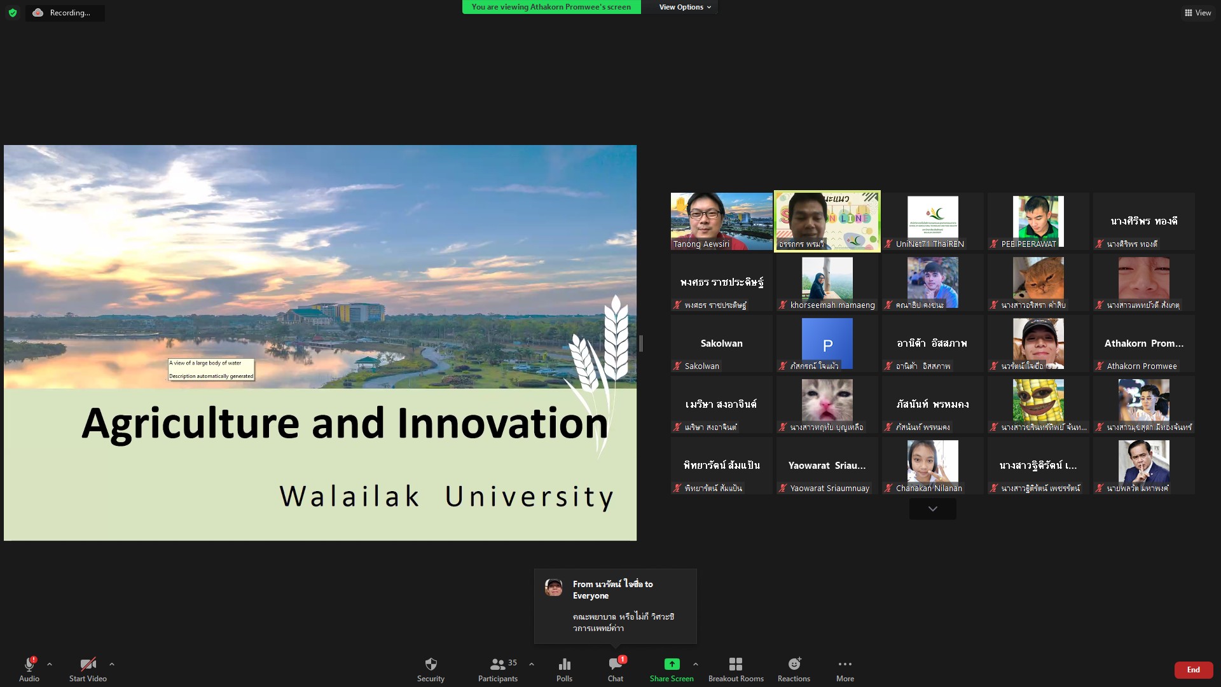Image resolution: width=1221 pixels, height=687 pixels.
Task: Select Tanong Aewsiri's video thumbnail
Action: tap(721, 221)
